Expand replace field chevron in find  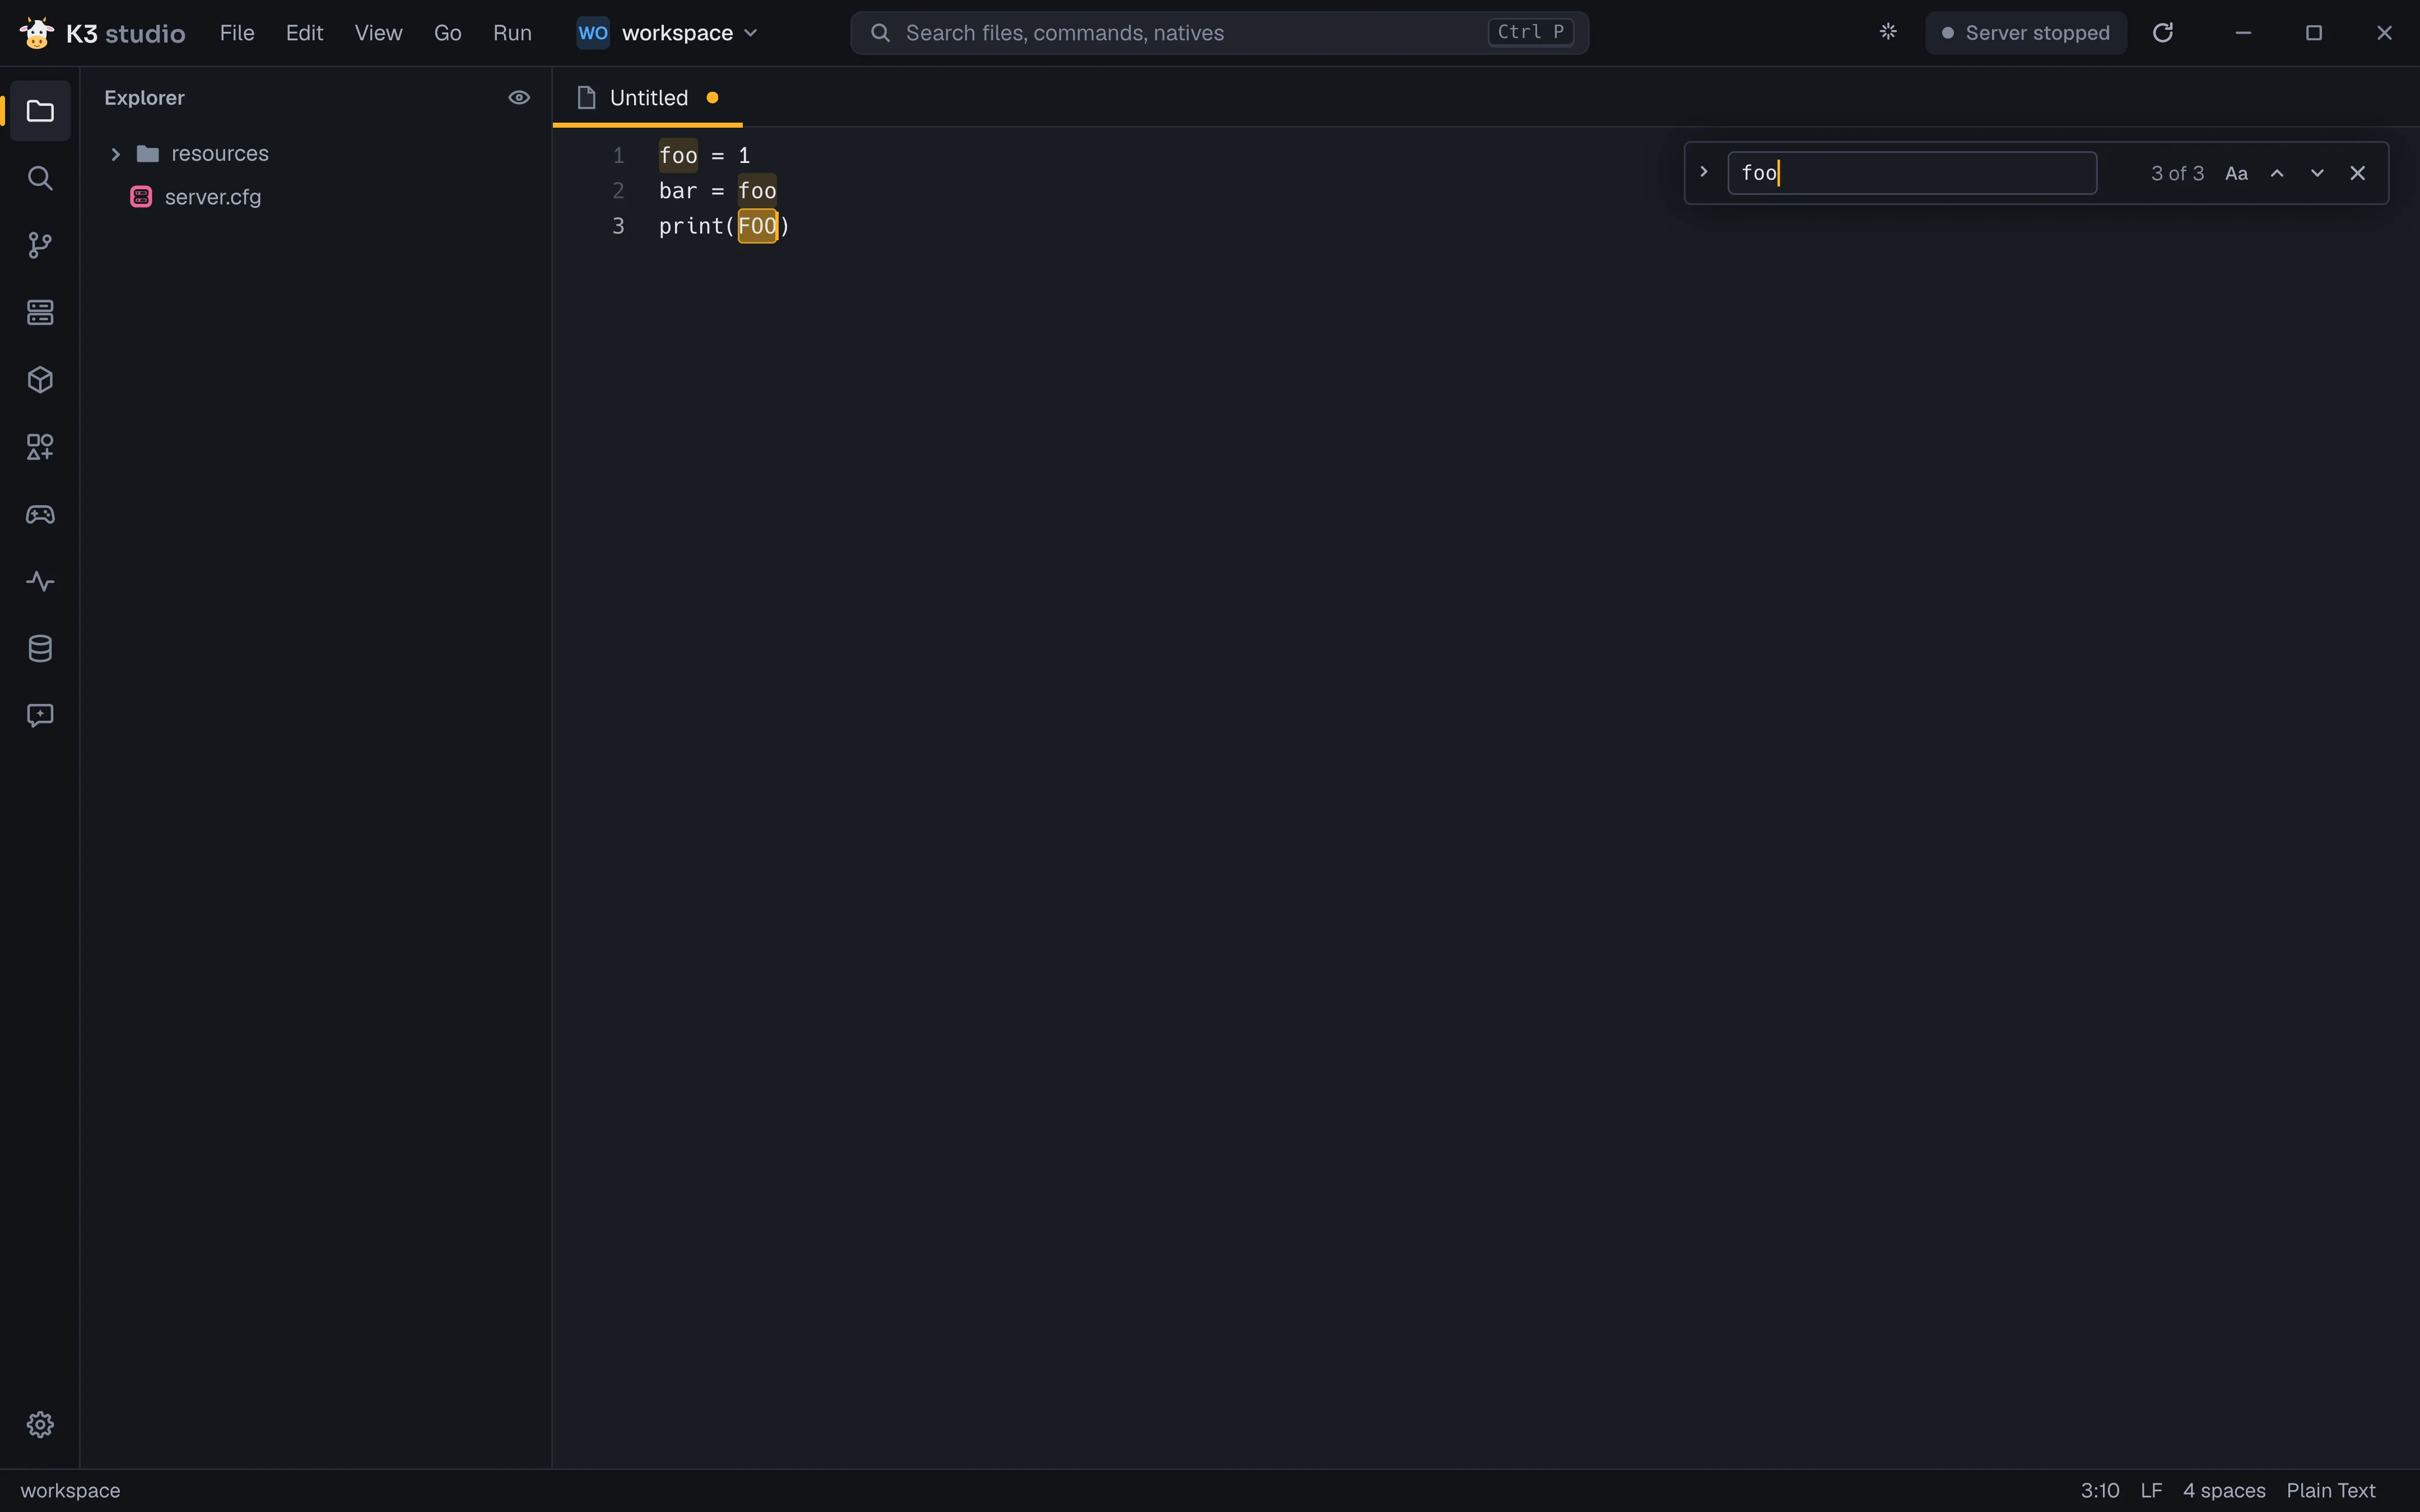(1704, 172)
